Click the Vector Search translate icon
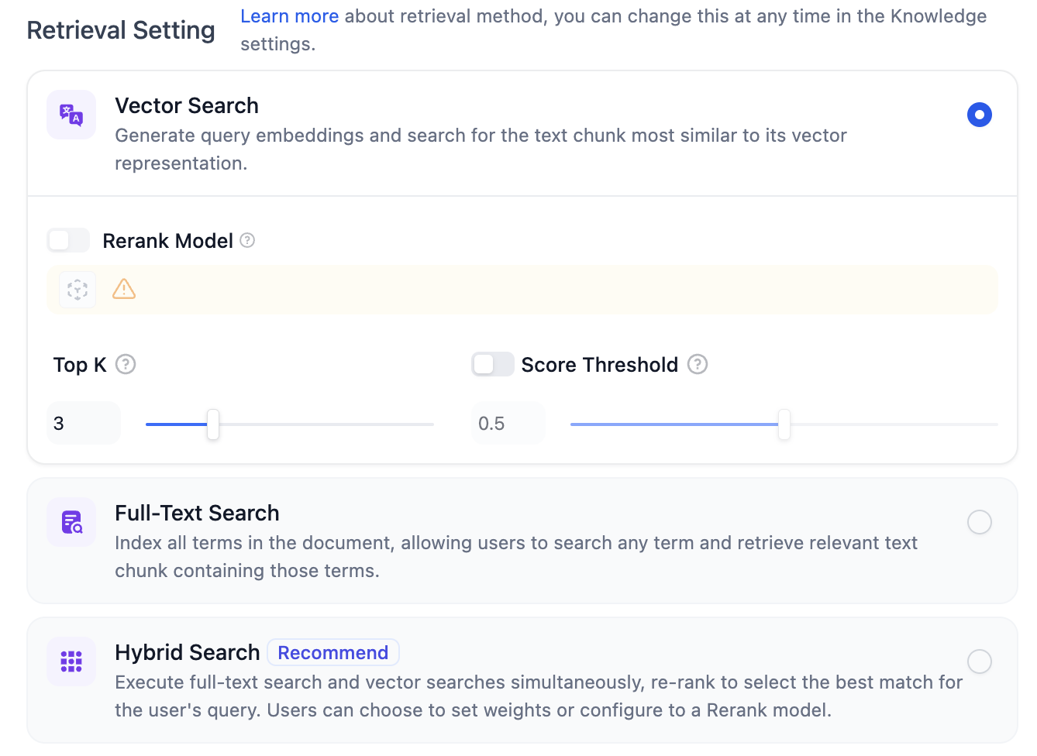 [71, 115]
